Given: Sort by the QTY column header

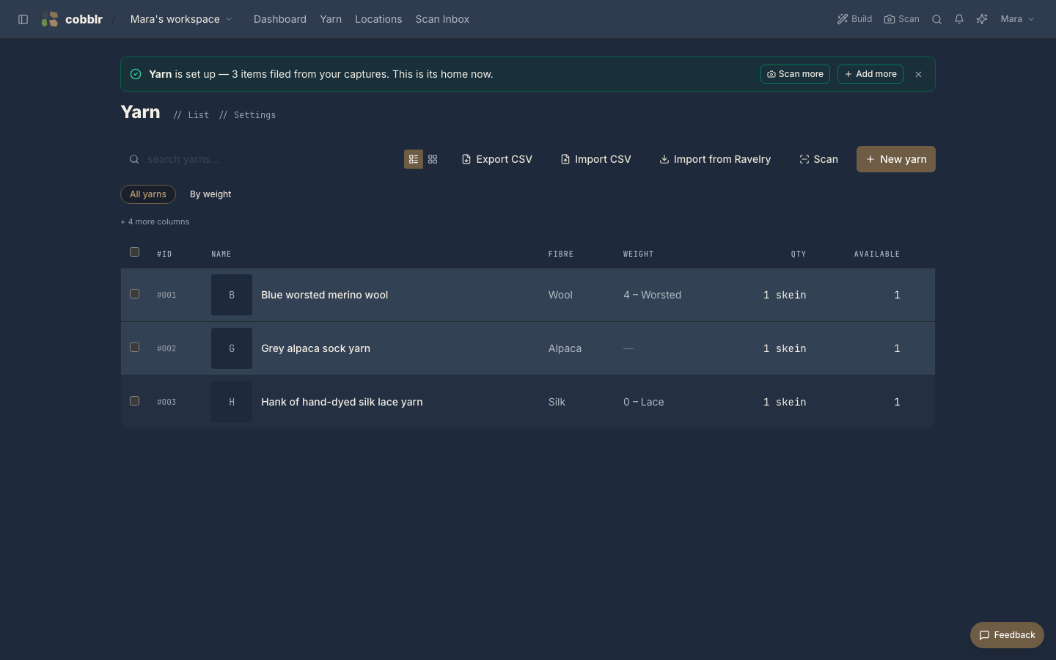Looking at the screenshot, I should [799, 254].
